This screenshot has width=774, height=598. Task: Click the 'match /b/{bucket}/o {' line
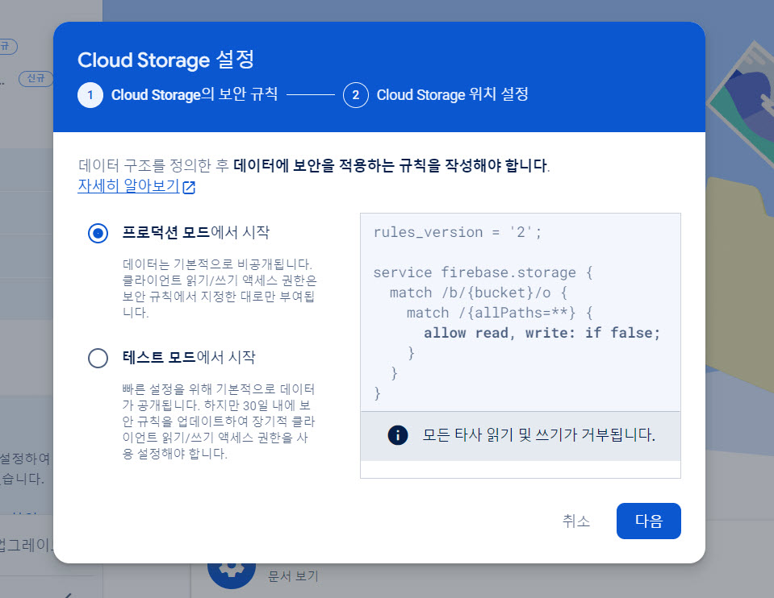(x=479, y=293)
